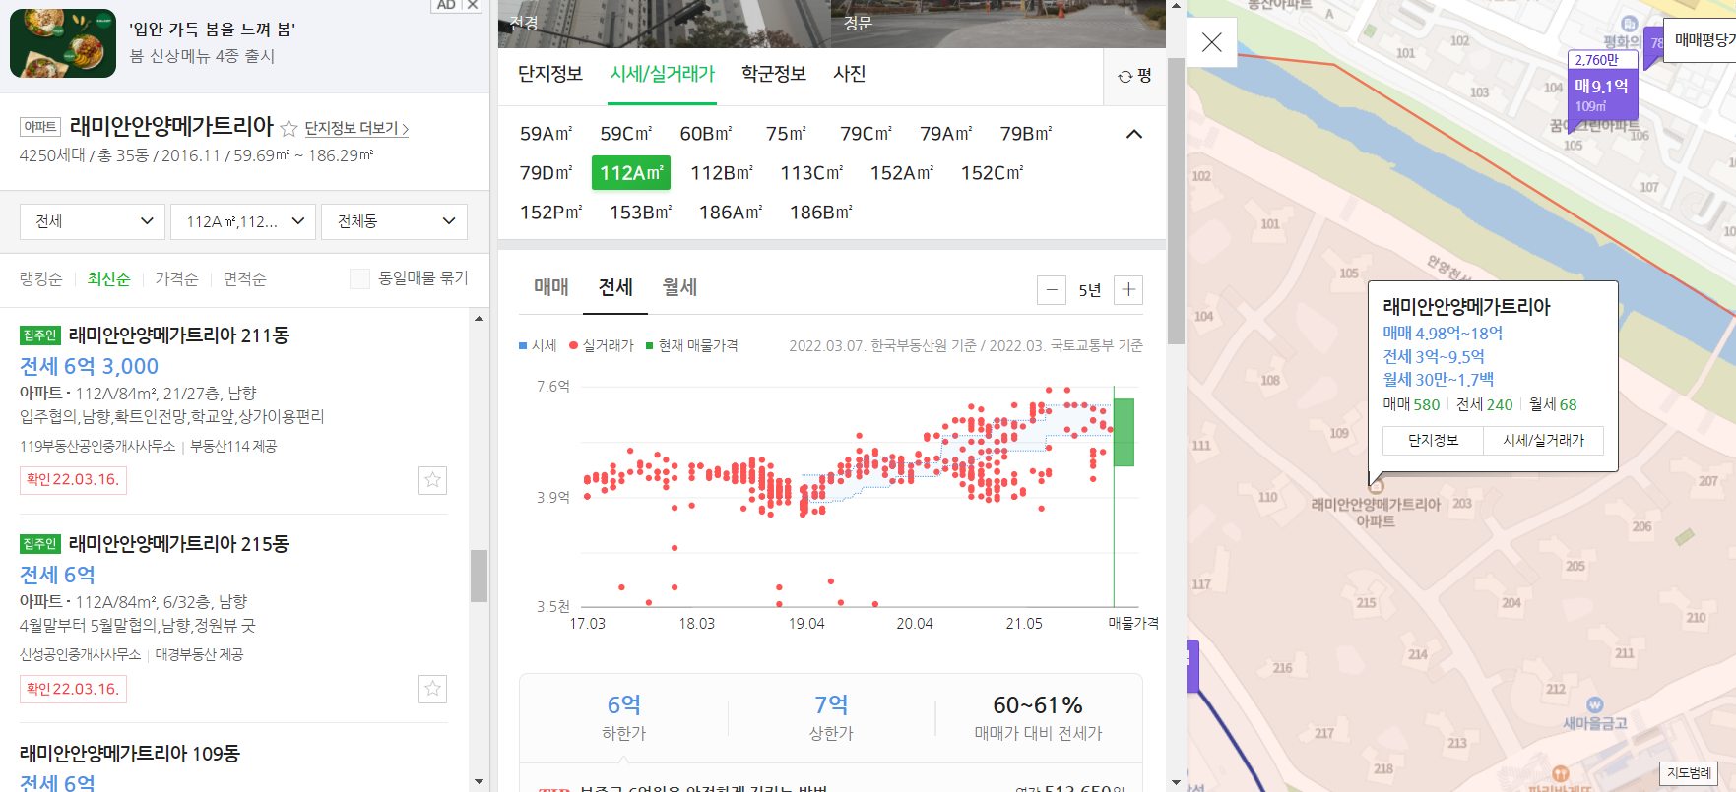Decrease the chart period with minus button
1736x792 pixels.
(1052, 290)
